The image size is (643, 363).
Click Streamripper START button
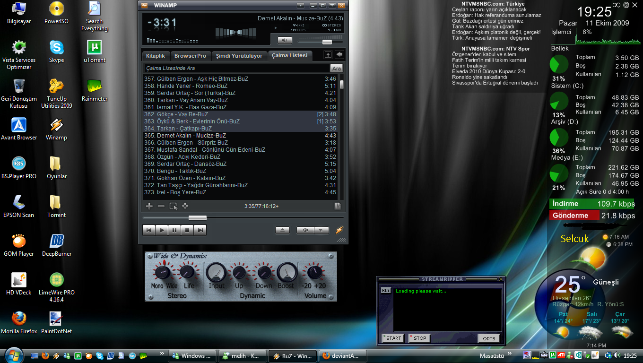(x=393, y=338)
